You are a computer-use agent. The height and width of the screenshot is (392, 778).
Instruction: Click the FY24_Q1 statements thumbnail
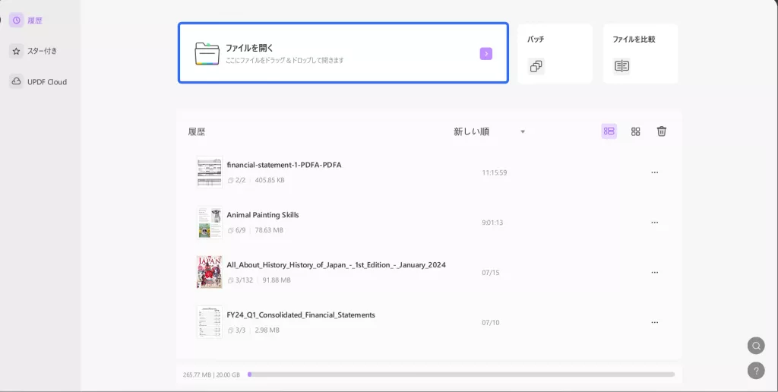point(210,322)
